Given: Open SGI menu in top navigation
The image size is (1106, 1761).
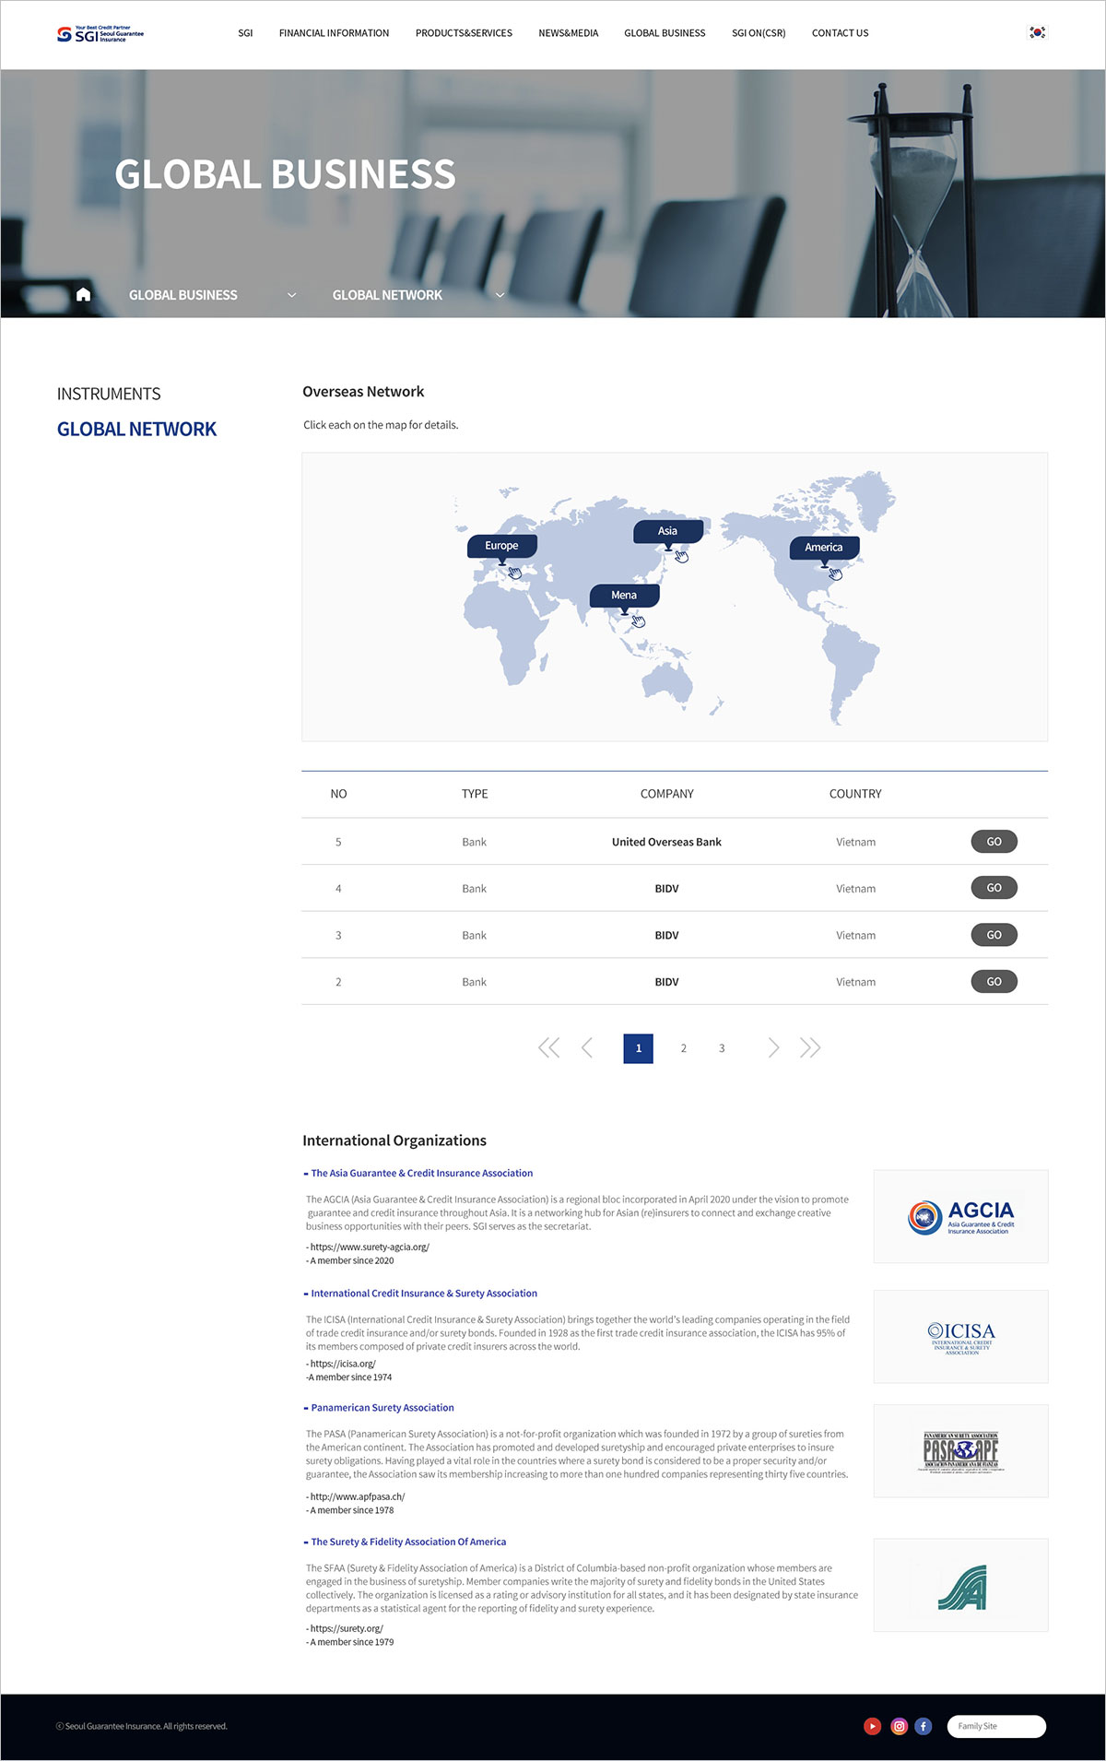Looking at the screenshot, I should pos(245,33).
